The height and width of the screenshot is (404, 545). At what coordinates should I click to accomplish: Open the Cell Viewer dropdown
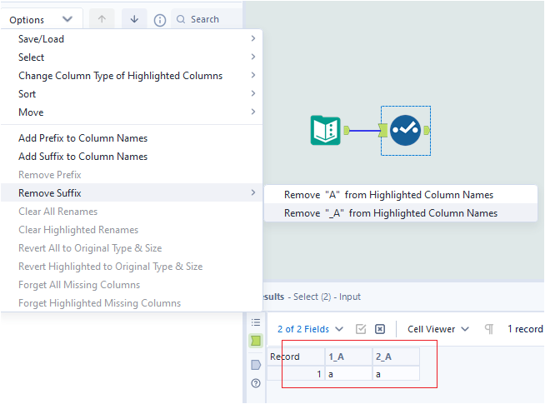[x=438, y=329]
